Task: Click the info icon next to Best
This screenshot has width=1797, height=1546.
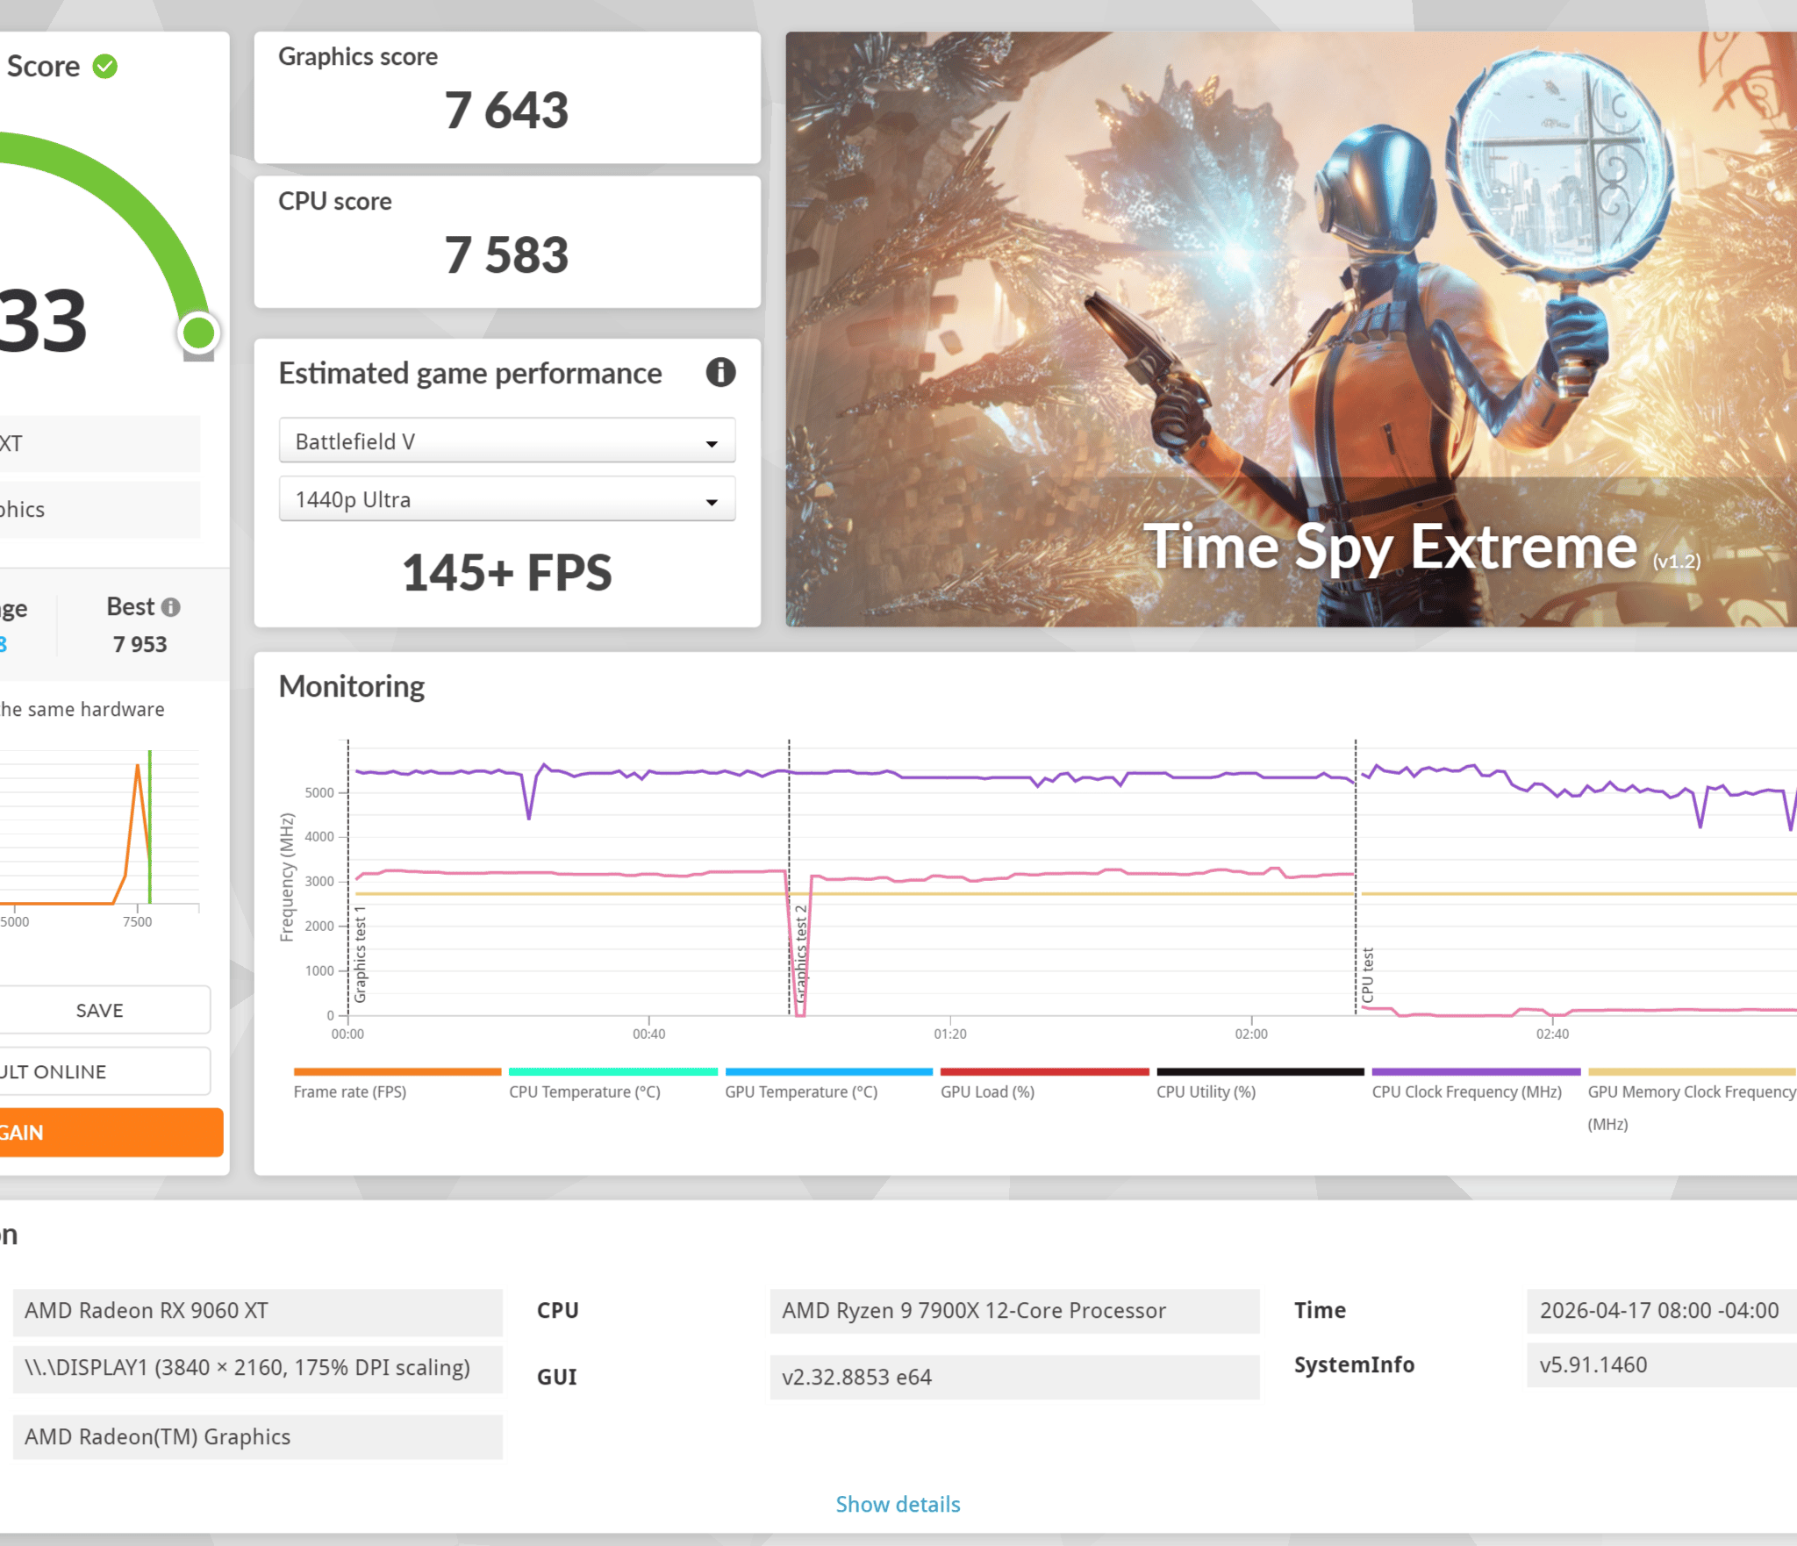Action: pyautogui.click(x=171, y=607)
